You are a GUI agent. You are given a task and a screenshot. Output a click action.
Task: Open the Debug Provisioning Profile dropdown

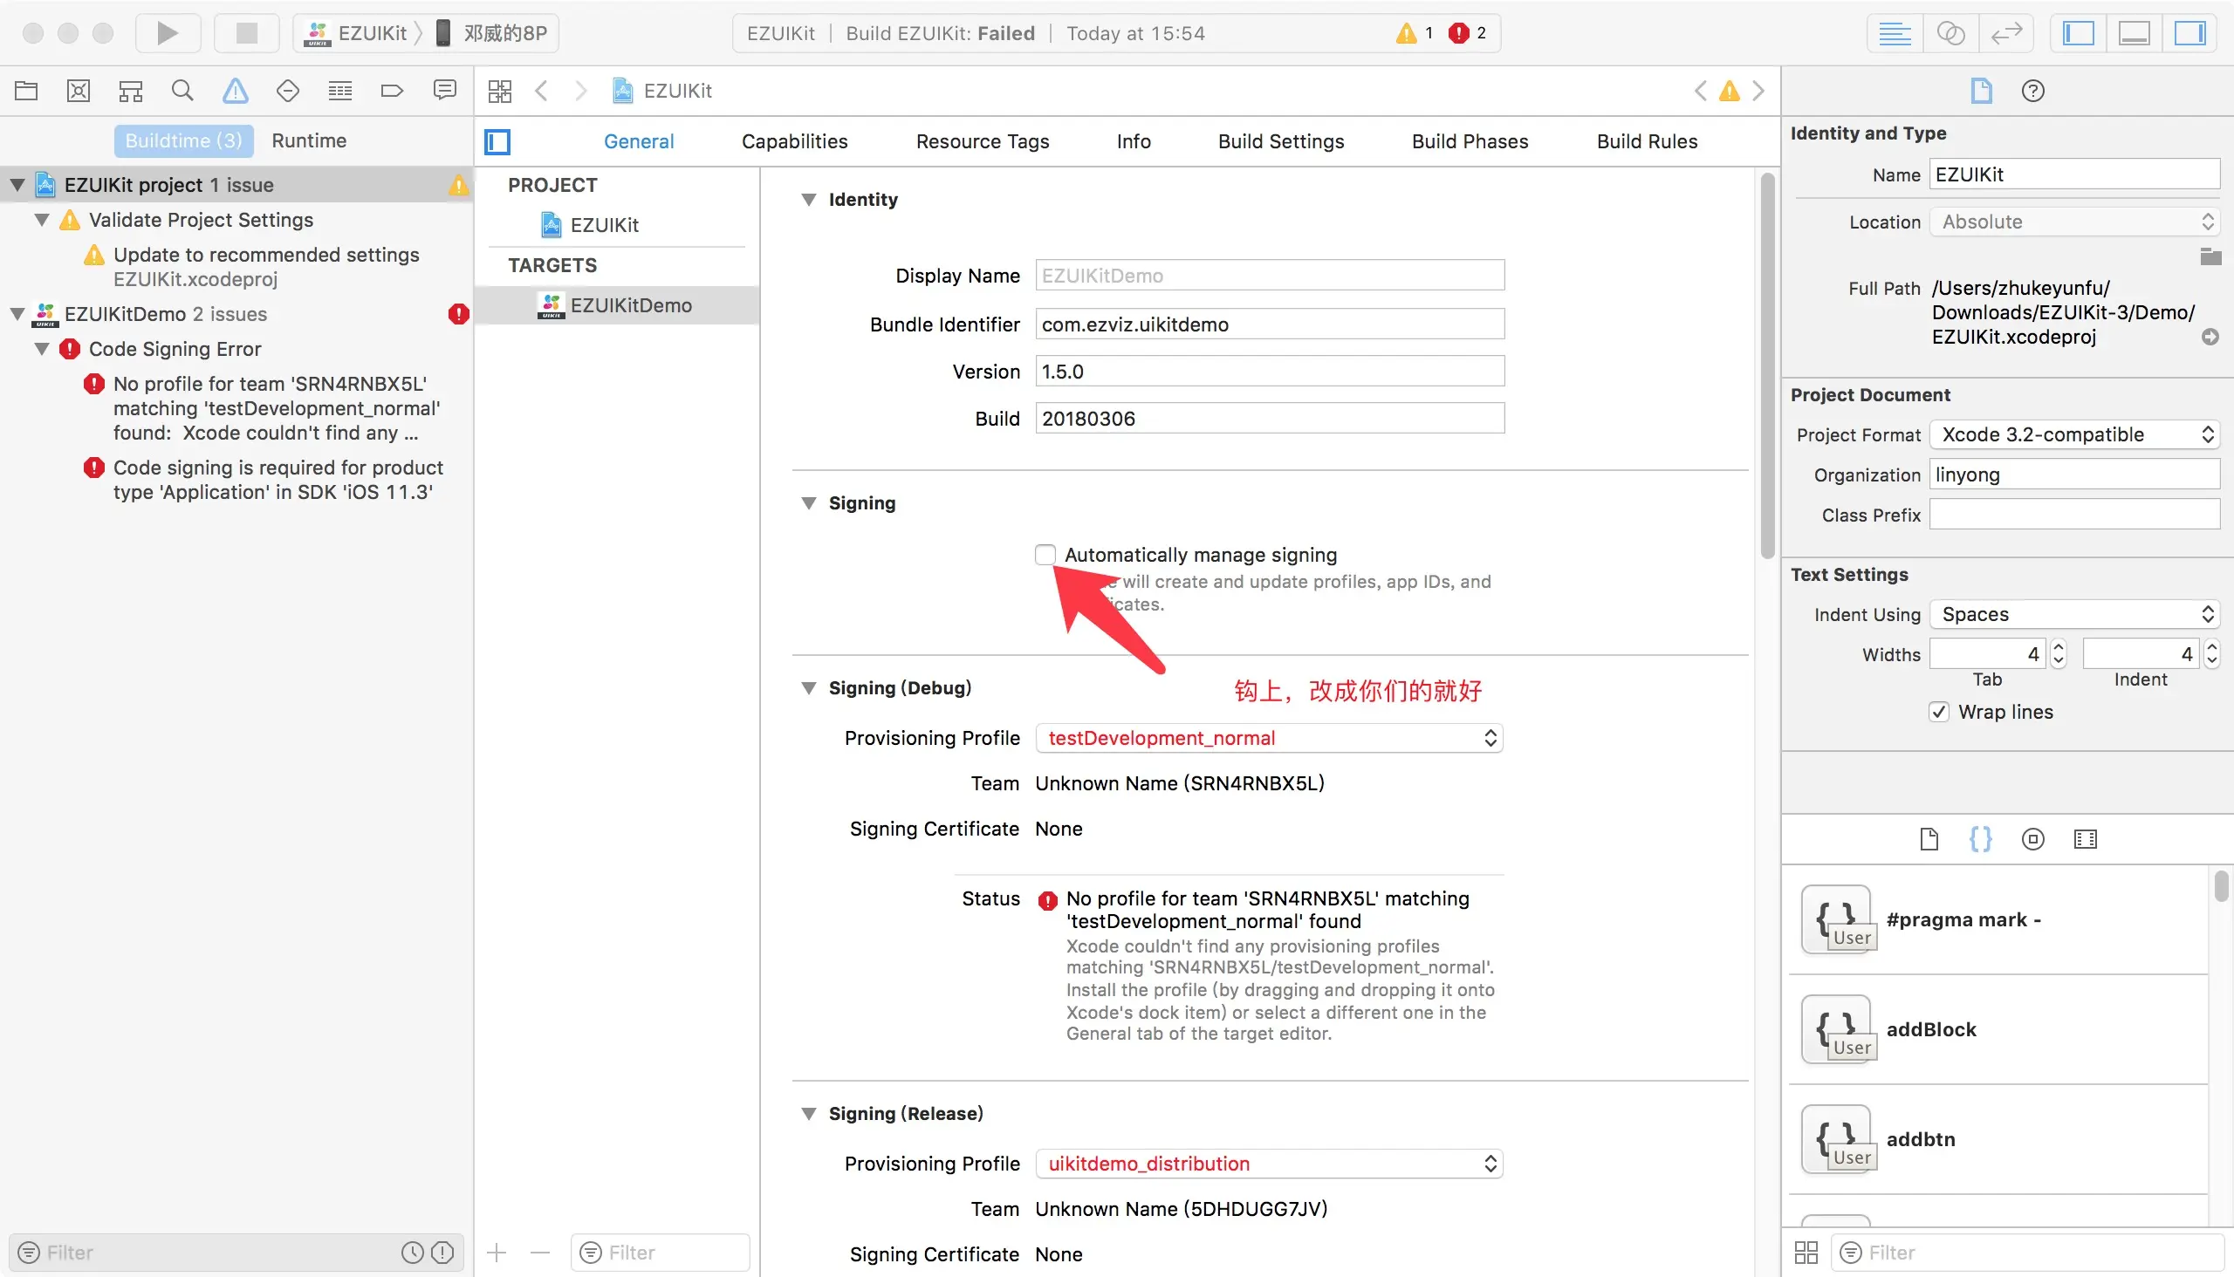[x=1269, y=738]
